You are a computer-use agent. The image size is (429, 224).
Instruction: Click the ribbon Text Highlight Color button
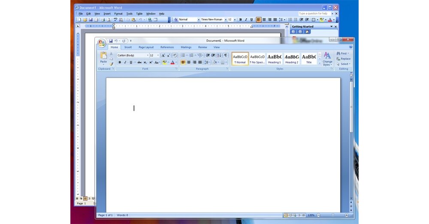(x=164, y=62)
